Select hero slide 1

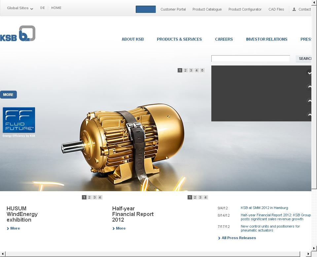[180, 70]
